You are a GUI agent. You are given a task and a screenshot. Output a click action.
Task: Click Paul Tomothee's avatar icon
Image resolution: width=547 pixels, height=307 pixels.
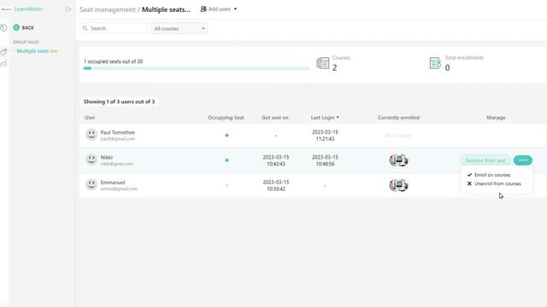pos(91,135)
